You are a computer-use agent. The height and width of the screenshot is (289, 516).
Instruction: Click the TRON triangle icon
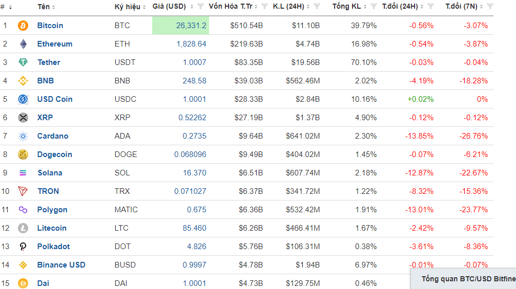click(x=23, y=191)
